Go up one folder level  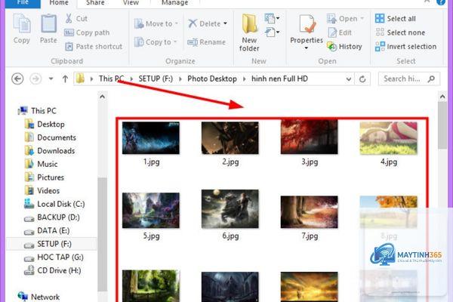[65, 79]
